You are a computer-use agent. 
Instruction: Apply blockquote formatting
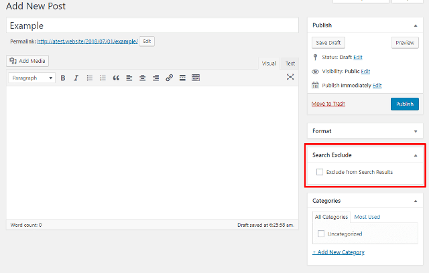click(x=116, y=78)
